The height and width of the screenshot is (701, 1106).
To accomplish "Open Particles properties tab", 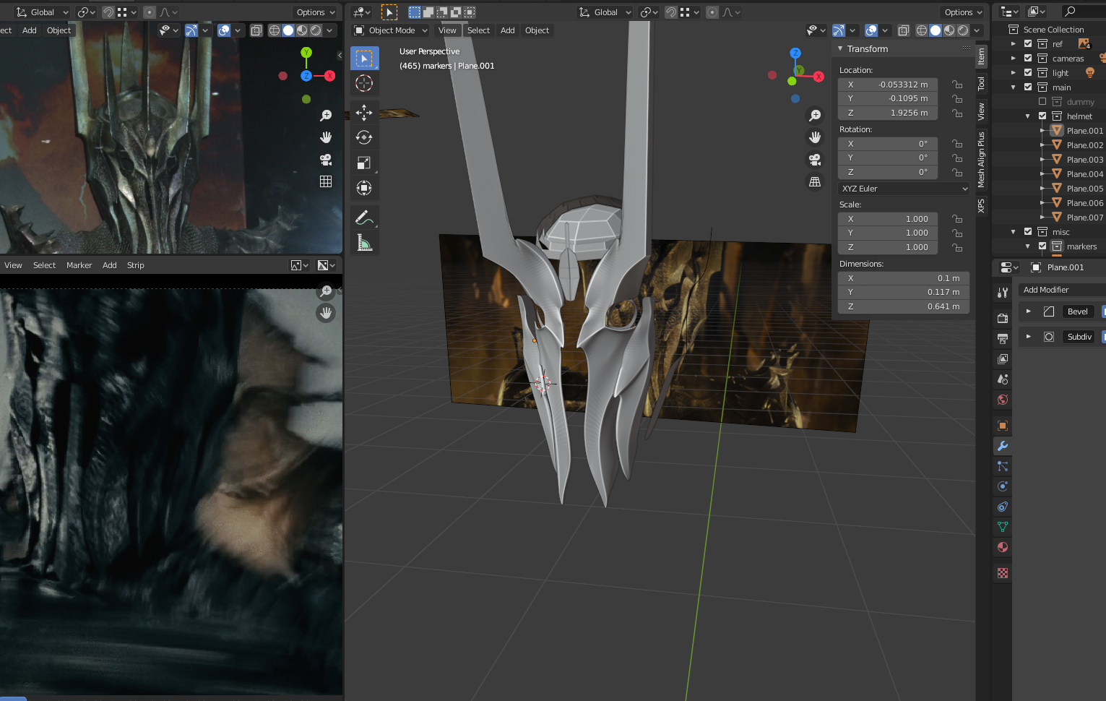I will pos(1003,466).
